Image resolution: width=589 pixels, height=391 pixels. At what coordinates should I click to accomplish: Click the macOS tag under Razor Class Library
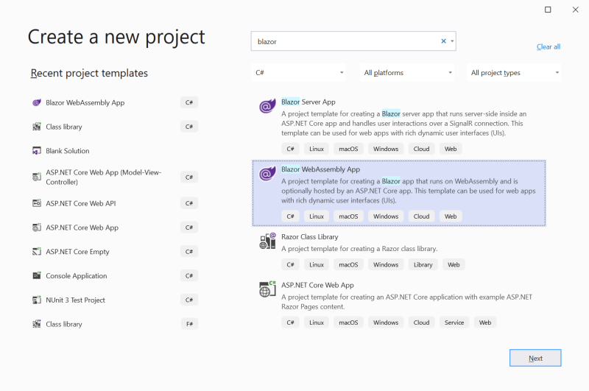point(348,264)
